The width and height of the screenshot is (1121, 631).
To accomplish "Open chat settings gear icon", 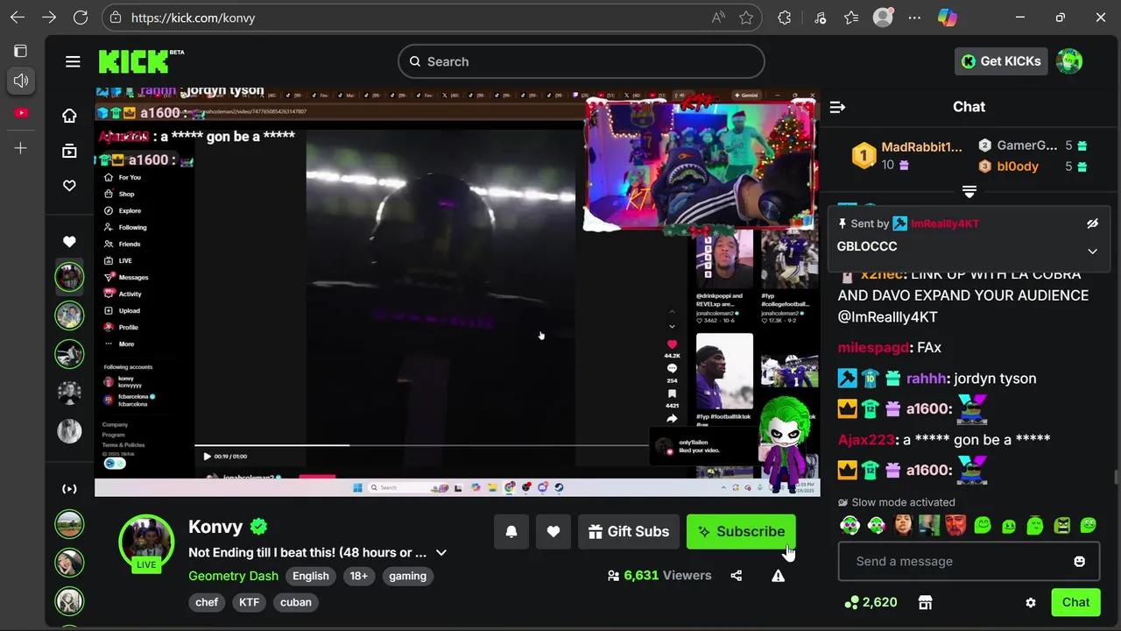I will coord(1031,602).
